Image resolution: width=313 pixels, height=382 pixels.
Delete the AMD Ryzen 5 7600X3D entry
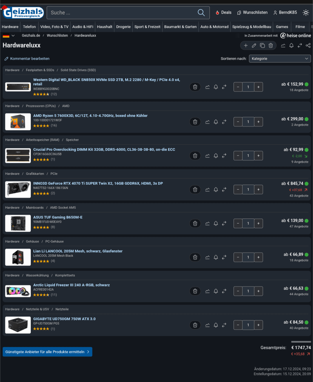click(195, 122)
